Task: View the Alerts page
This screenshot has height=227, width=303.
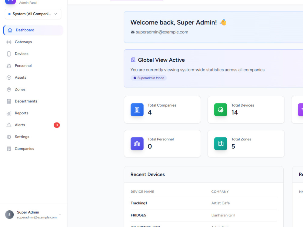Action: (x=33, y=125)
